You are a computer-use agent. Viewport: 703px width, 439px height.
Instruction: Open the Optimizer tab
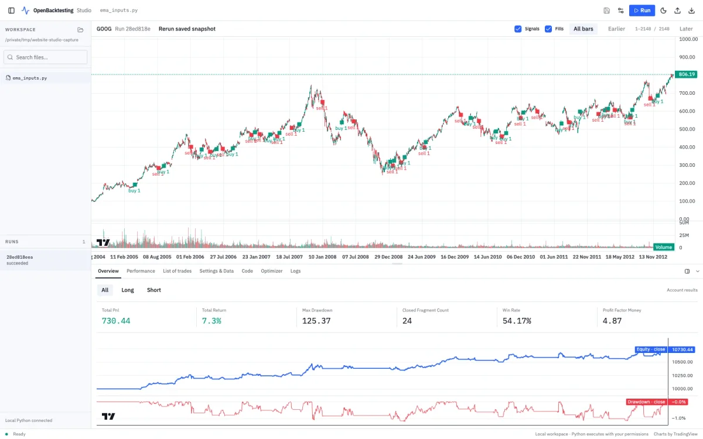point(271,271)
